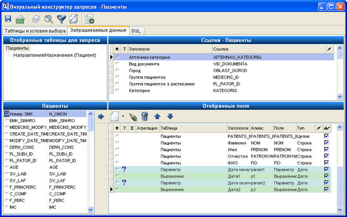Click the signature column header in fields table
The height and width of the screenshot is (217, 347).
[327, 128]
